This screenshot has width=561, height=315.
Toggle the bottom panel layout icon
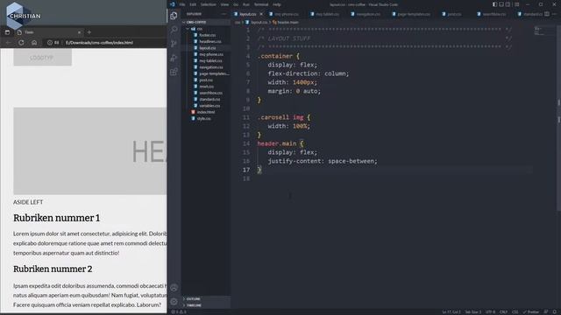(x=501, y=4)
